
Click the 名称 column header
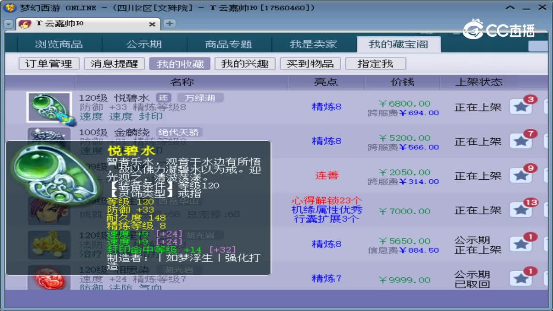coord(181,82)
